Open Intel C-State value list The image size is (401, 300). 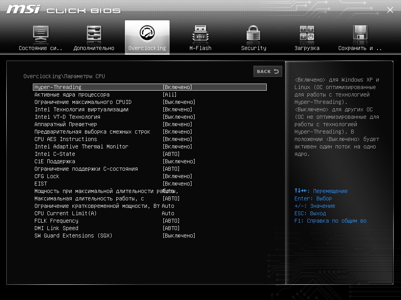point(171,154)
